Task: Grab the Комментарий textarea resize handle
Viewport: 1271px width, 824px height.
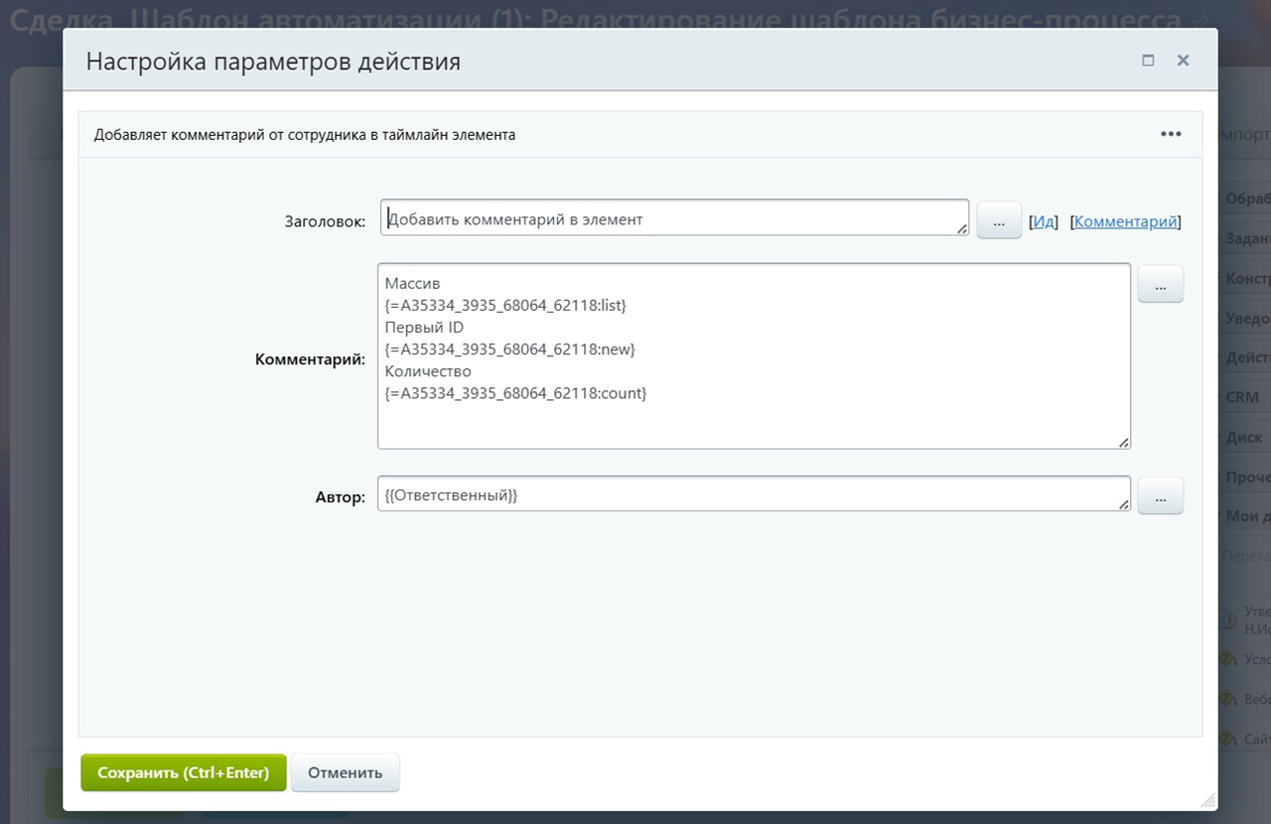Action: 1124,443
